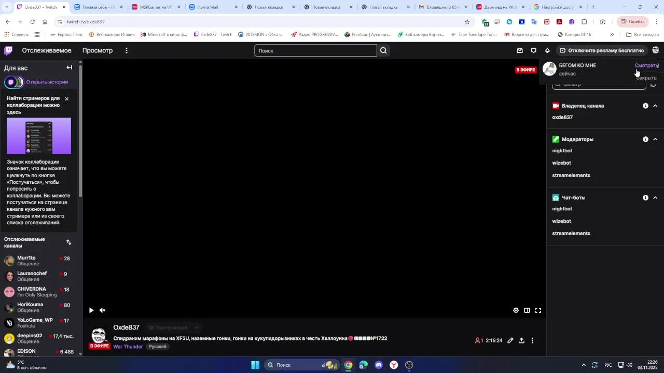Click the Adobe Acrobat extension icon

559,22
